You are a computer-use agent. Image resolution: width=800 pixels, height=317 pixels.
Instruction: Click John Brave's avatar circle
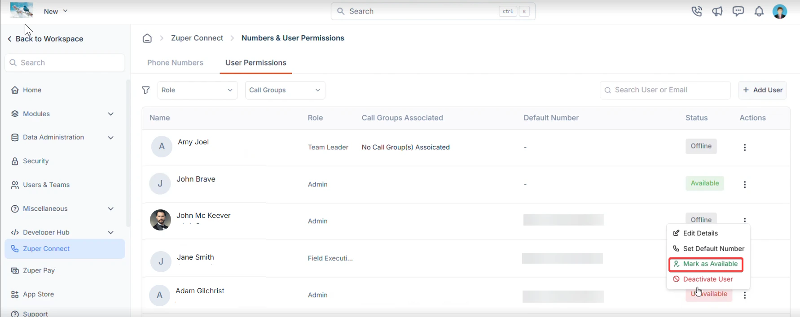160,184
